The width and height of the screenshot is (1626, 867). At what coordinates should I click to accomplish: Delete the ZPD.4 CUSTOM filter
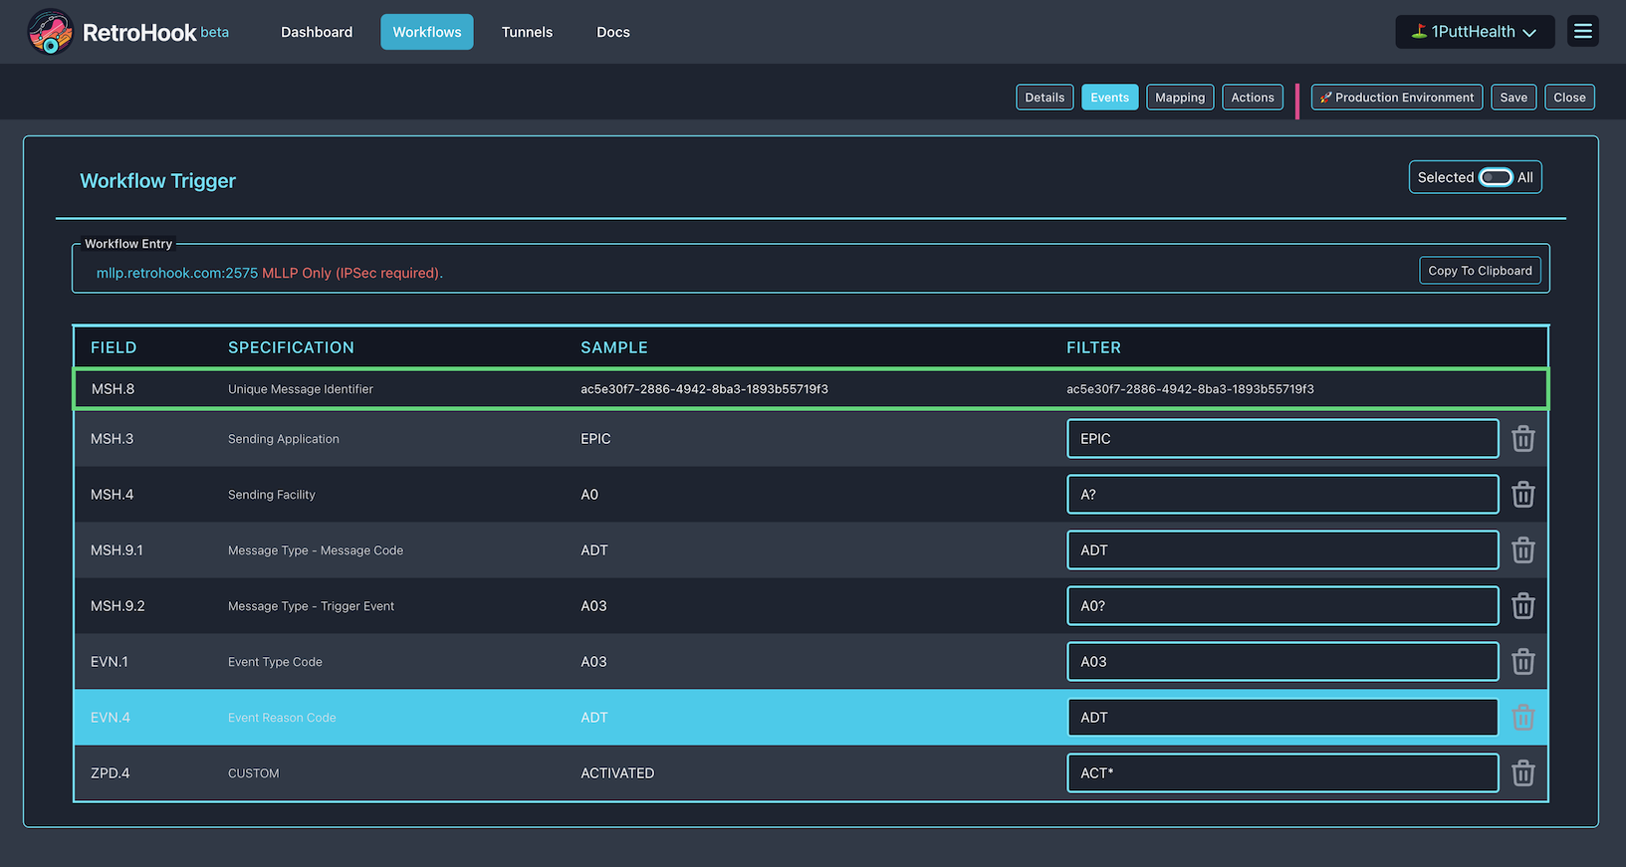pos(1522,773)
